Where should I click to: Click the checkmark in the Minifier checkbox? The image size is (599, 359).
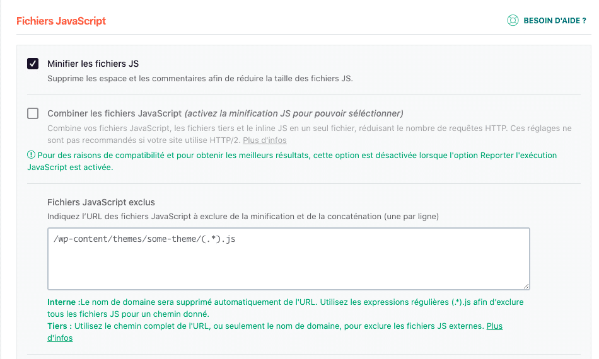(33, 64)
